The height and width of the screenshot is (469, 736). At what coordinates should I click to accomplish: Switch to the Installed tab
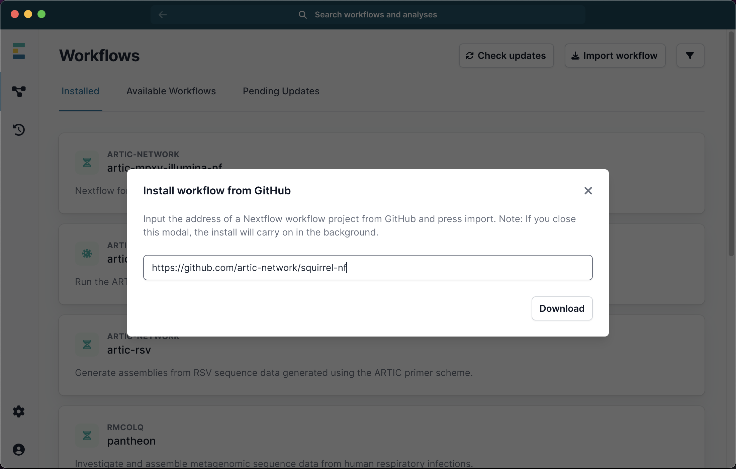pos(80,91)
